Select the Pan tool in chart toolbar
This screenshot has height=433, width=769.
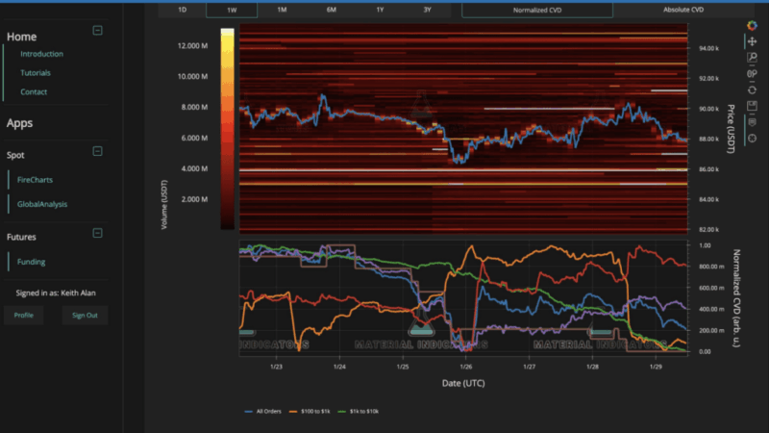[752, 41]
